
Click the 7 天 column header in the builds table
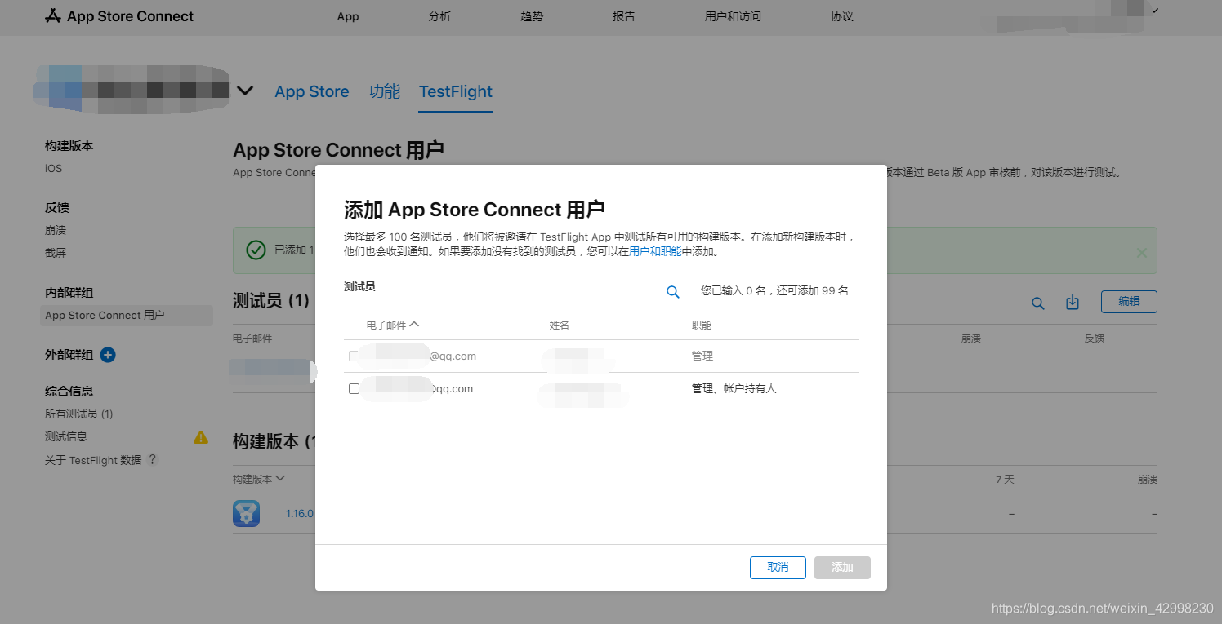1005,480
